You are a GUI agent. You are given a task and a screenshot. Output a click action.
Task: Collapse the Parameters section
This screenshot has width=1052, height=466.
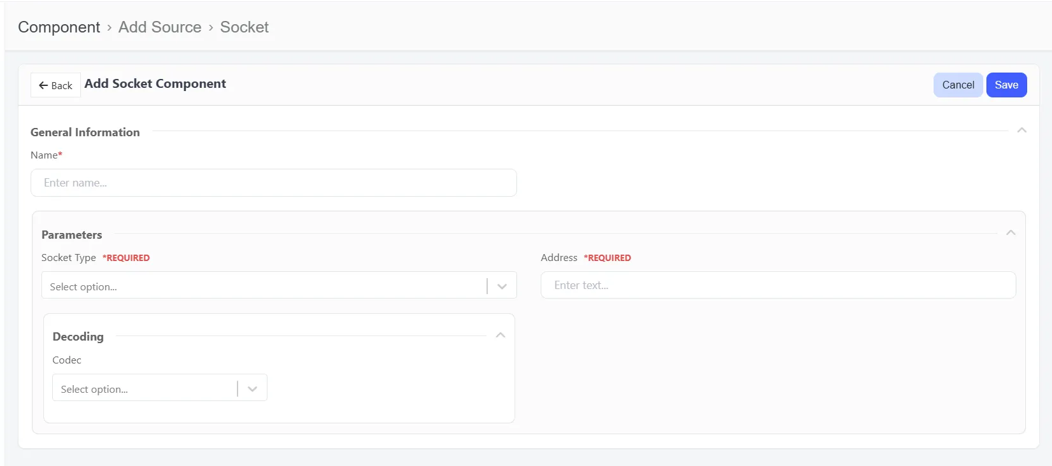[x=1011, y=233]
